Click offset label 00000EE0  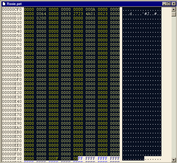12,145
